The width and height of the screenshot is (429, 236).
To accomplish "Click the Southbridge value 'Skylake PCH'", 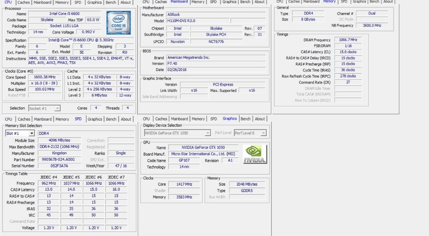I will pos(216,34).
